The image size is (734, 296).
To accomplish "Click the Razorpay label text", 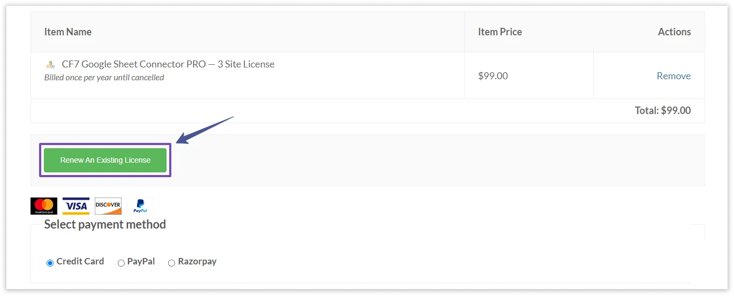I will (197, 262).
